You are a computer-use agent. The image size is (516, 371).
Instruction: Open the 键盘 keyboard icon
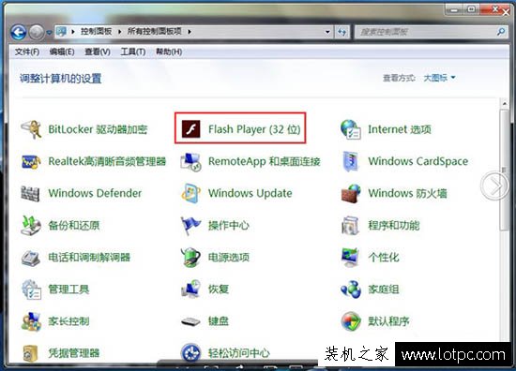190,321
